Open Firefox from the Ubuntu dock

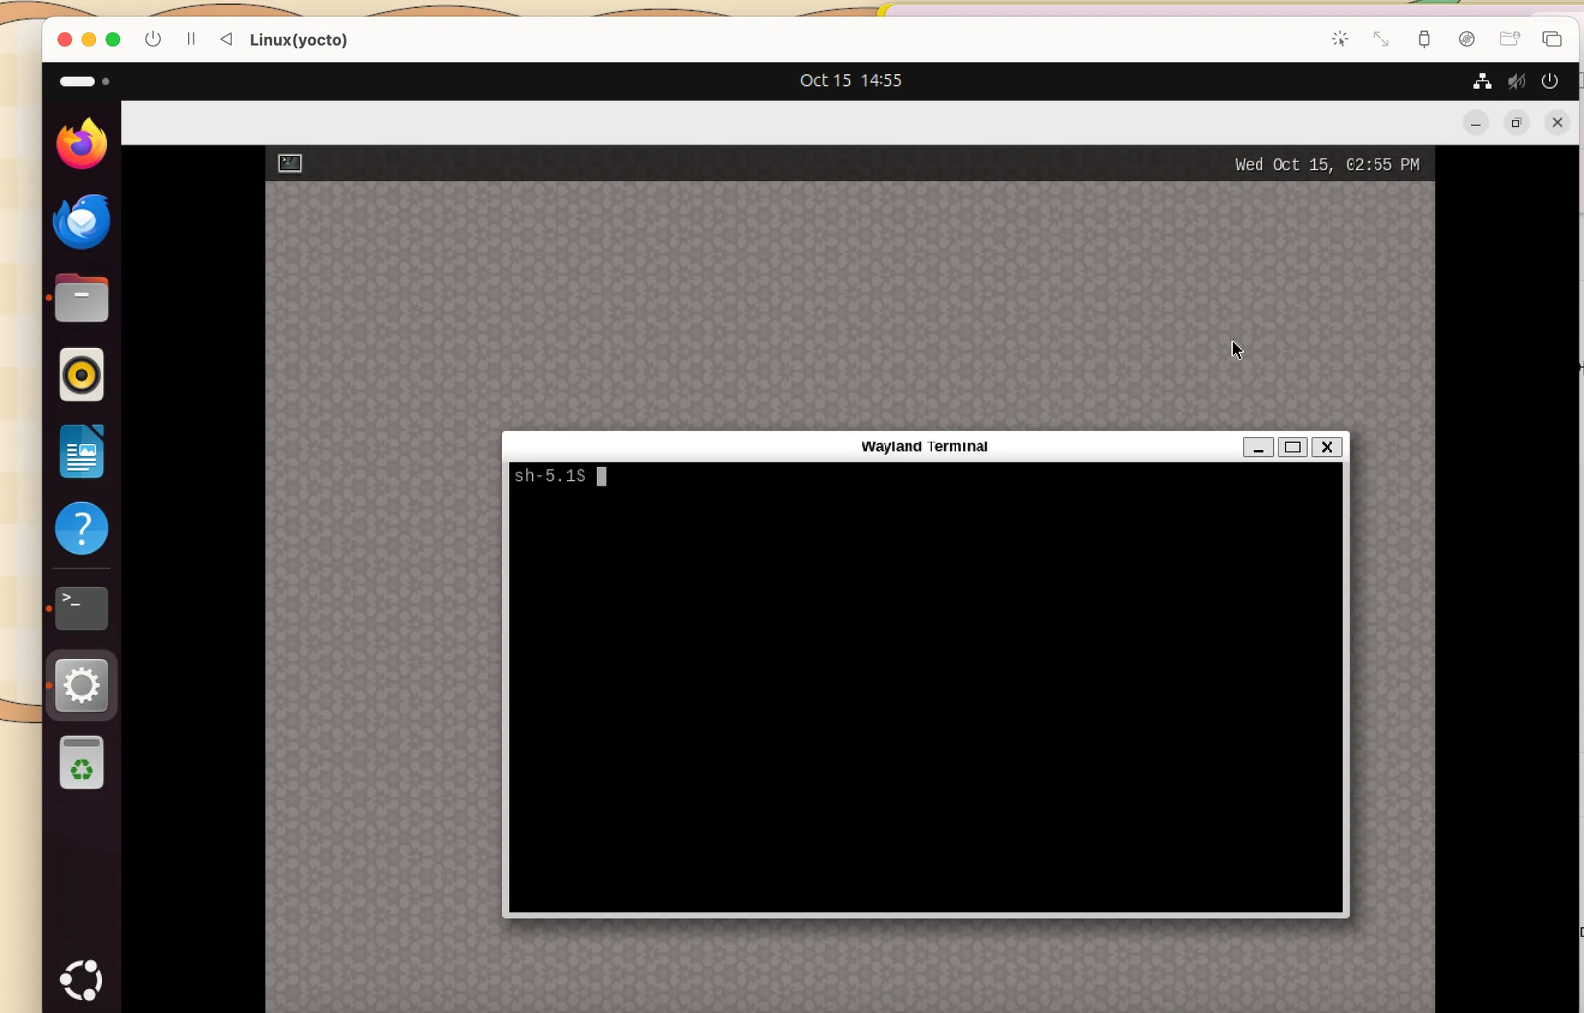pyautogui.click(x=81, y=144)
